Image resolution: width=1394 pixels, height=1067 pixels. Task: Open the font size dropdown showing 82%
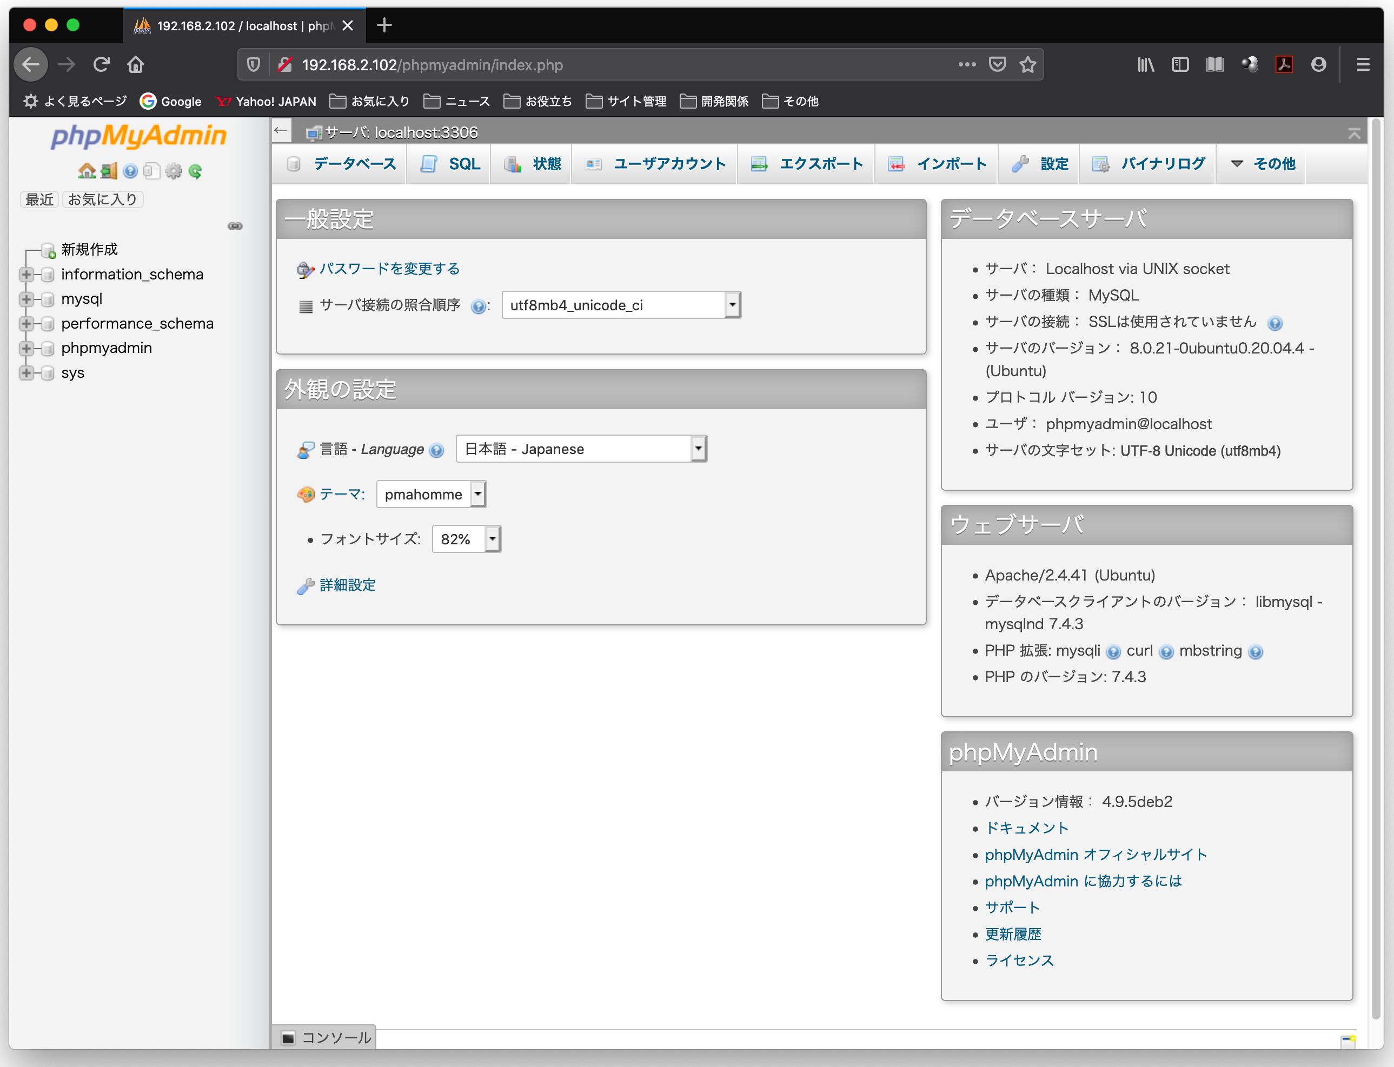[x=466, y=539]
